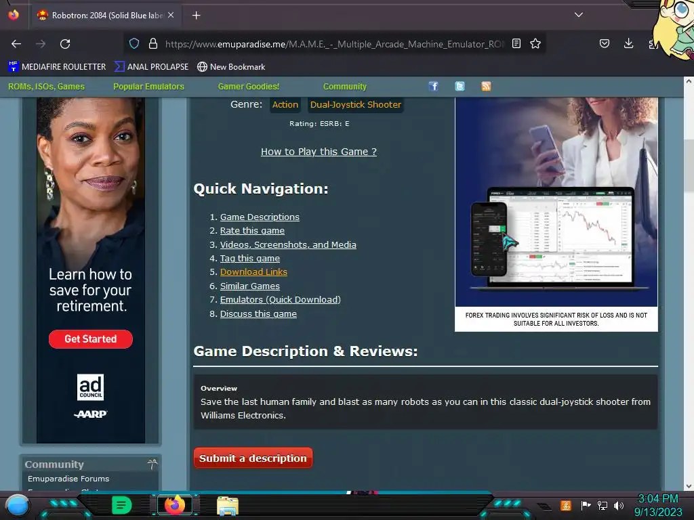Jump to Discuss this game
Viewport: 694px width, 520px height.
click(258, 314)
